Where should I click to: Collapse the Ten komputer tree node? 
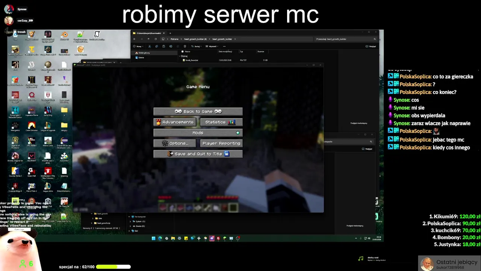pos(129,217)
